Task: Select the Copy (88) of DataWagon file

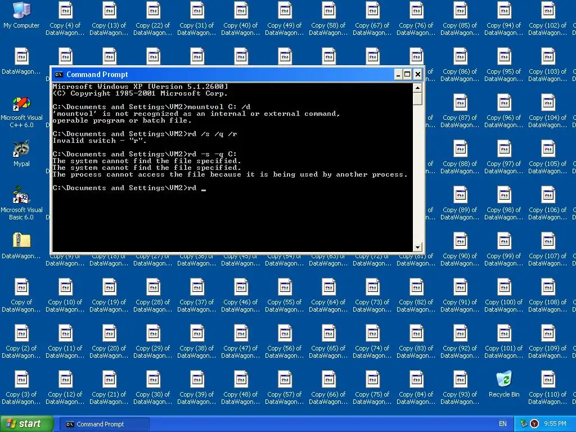Action: 460,157
